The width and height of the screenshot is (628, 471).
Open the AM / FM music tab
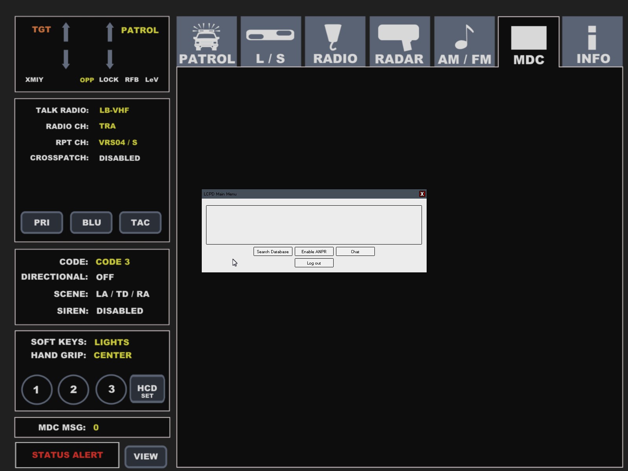464,42
